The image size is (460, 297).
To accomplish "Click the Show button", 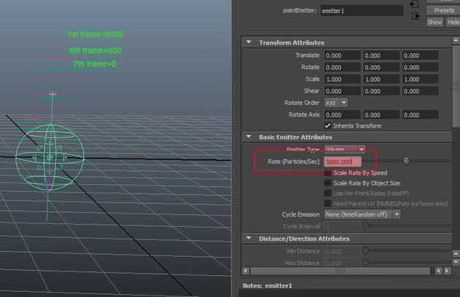I will click(434, 23).
